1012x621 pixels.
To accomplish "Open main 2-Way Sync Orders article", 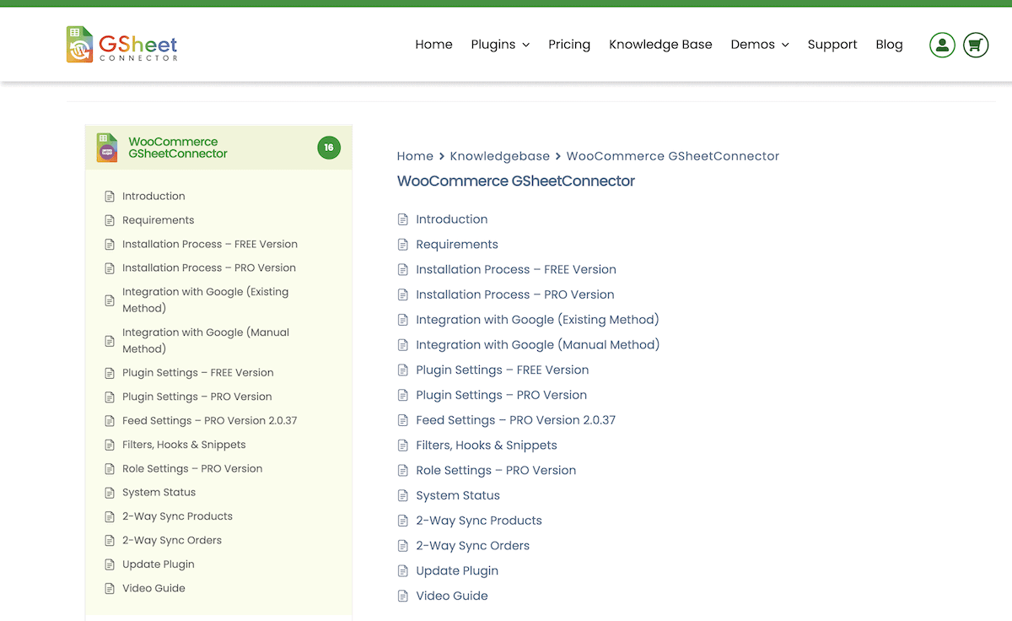I will pyautogui.click(x=472, y=546).
